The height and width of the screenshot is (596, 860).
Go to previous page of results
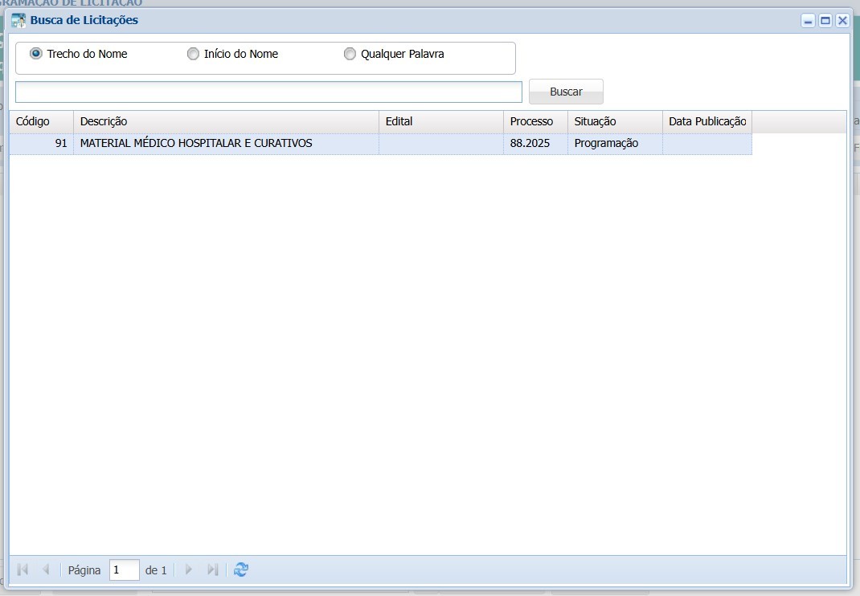point(46,569)
